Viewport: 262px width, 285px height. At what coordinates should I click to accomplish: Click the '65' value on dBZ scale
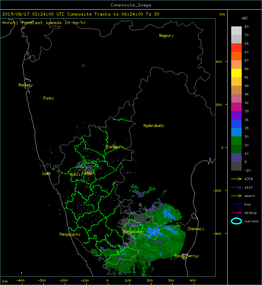pyautogui.click(x=246, y=43)
